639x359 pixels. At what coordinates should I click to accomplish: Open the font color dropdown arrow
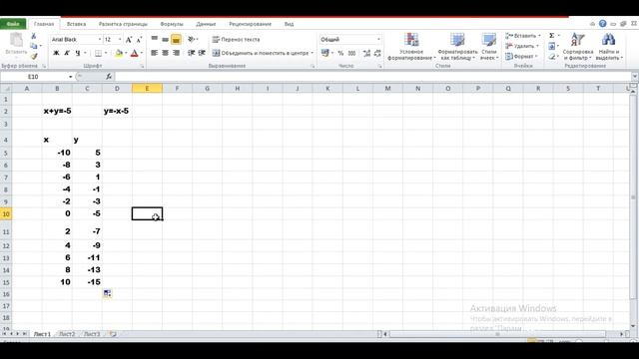tap(142, 53)
